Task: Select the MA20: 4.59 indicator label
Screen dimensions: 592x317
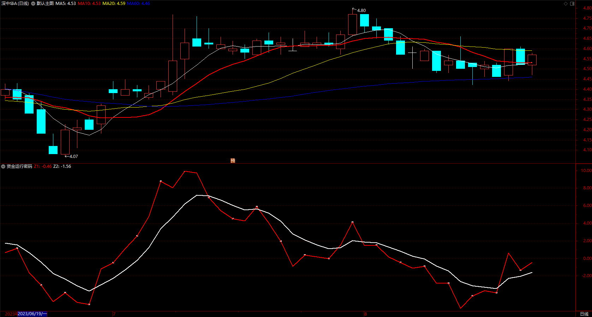Action: 114,4
